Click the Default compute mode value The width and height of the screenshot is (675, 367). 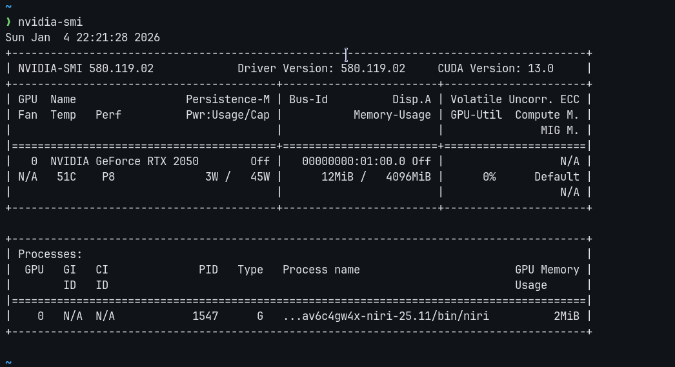[x=556, y=177]
